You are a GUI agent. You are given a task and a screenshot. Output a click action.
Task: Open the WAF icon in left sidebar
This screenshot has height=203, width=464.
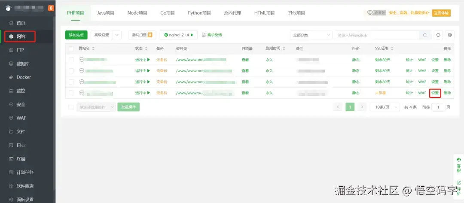click(x=11, y=118)
